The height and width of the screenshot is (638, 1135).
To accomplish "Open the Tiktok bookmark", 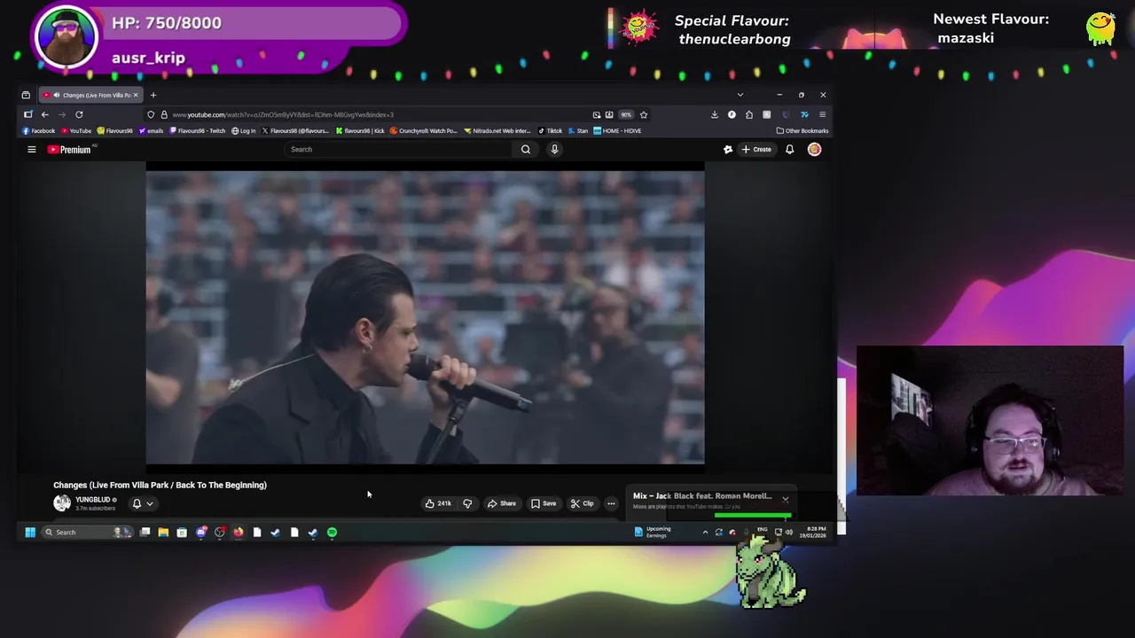I will click(550, 131).
